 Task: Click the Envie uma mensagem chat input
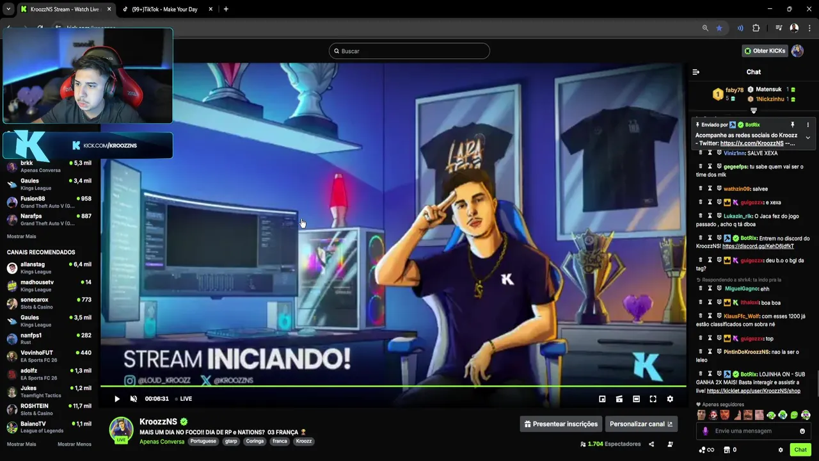(x=754, y=431)
